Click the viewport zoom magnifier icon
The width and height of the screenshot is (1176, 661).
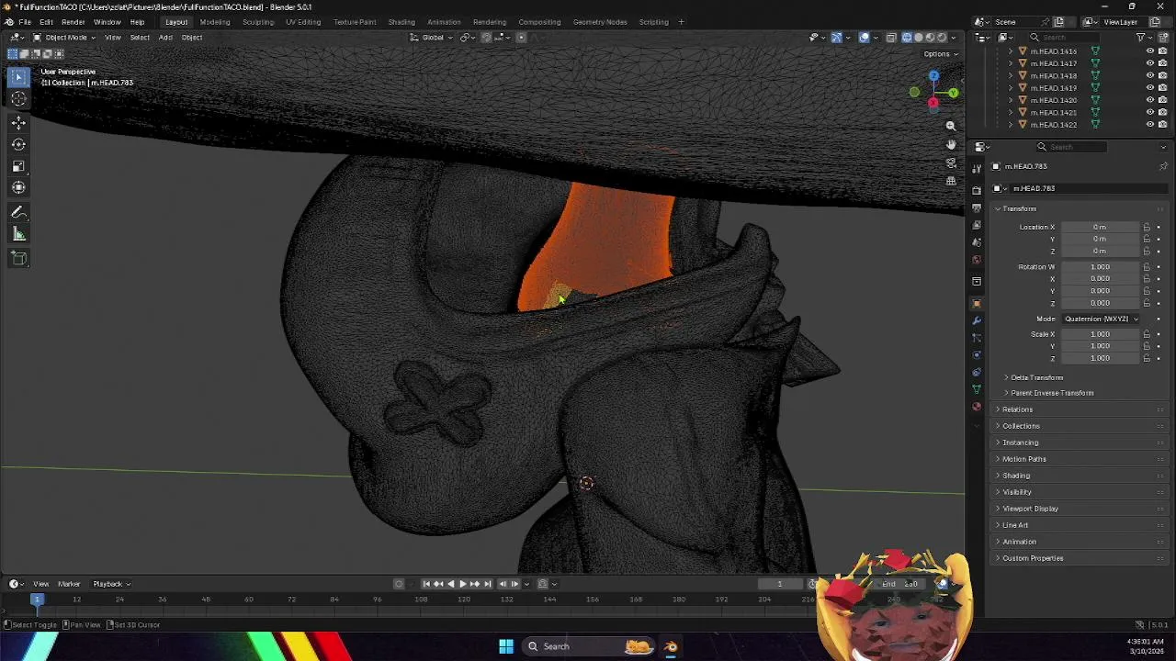coord(951,126)
